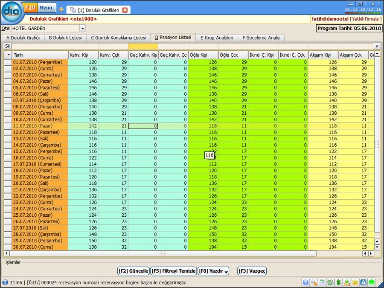This screenshot has height=288, width=384.
Task: Close the Doluluk Grafikleri tab
Action: tap(125, 10)
